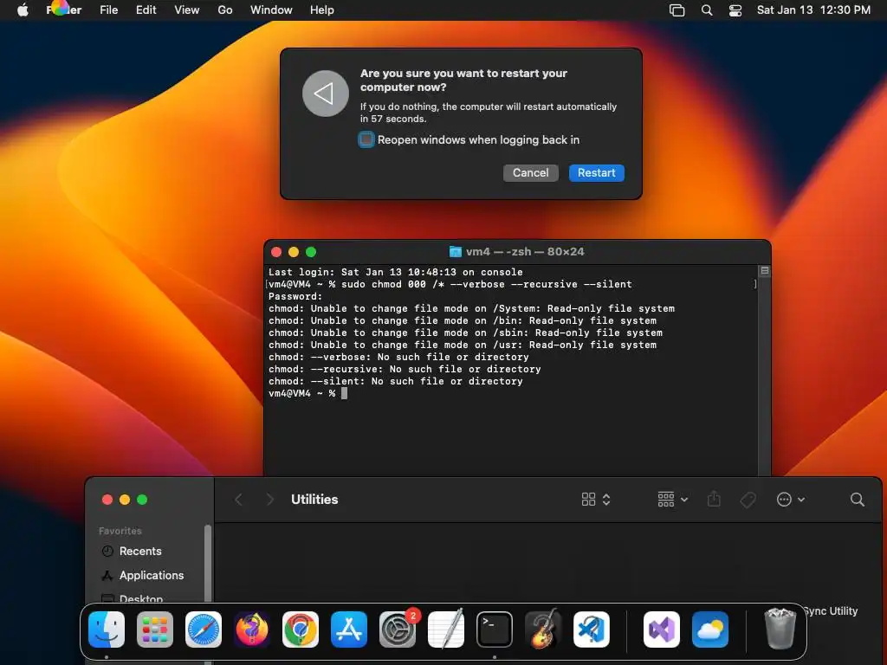The image size is (887, 665).
Task: Click the /System Read-only file system line
Action: [x=471, y=308]
